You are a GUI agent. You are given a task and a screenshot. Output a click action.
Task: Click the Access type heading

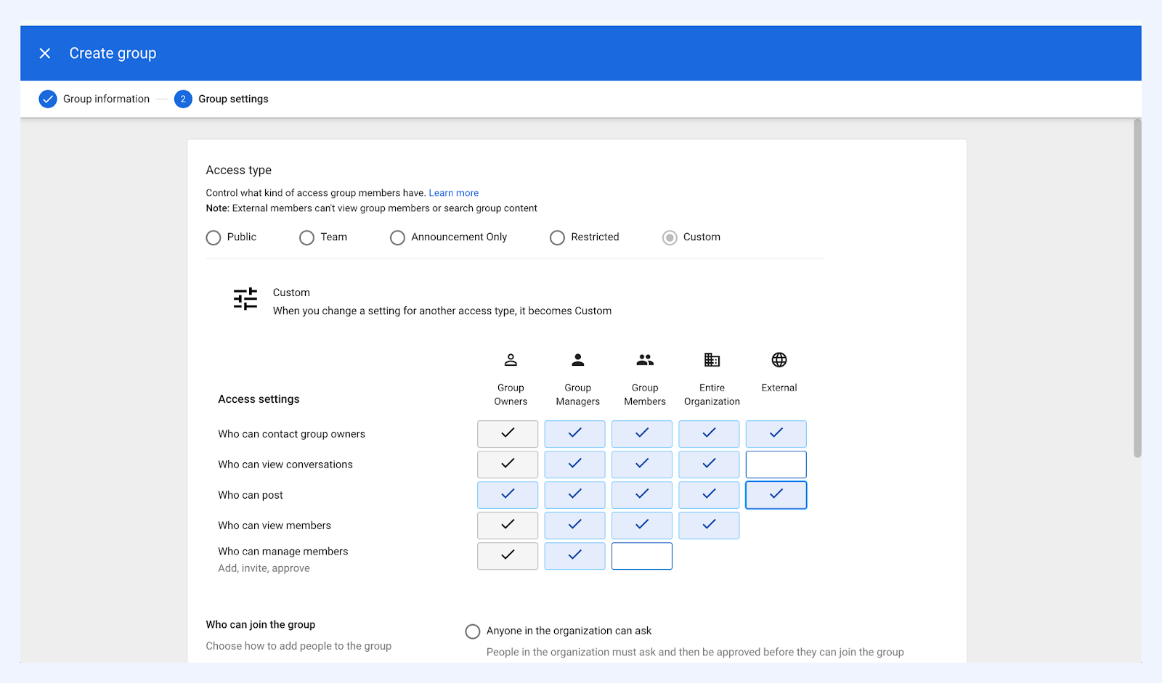pos(238,170)
